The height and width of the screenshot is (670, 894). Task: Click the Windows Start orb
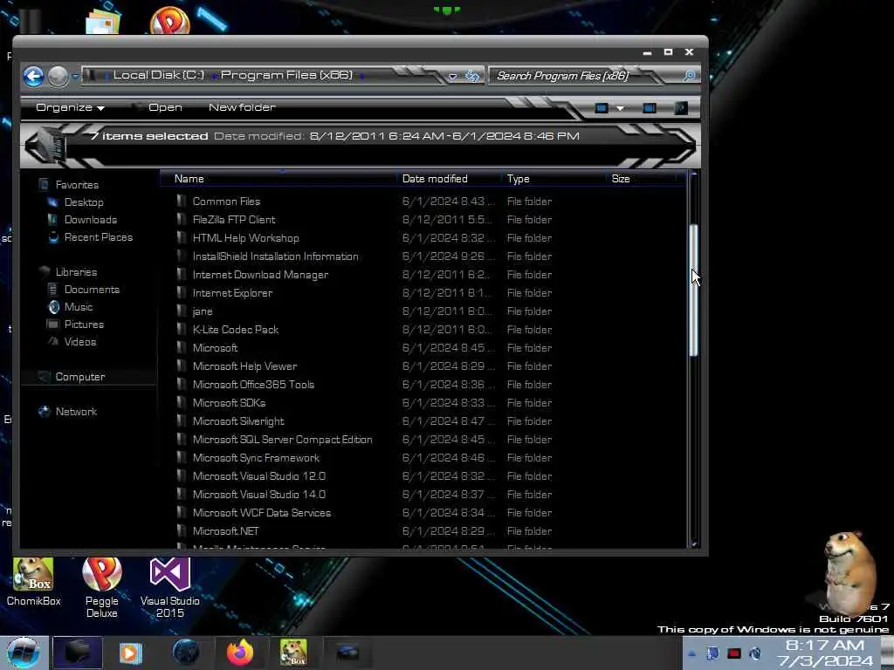click(23, 653)
